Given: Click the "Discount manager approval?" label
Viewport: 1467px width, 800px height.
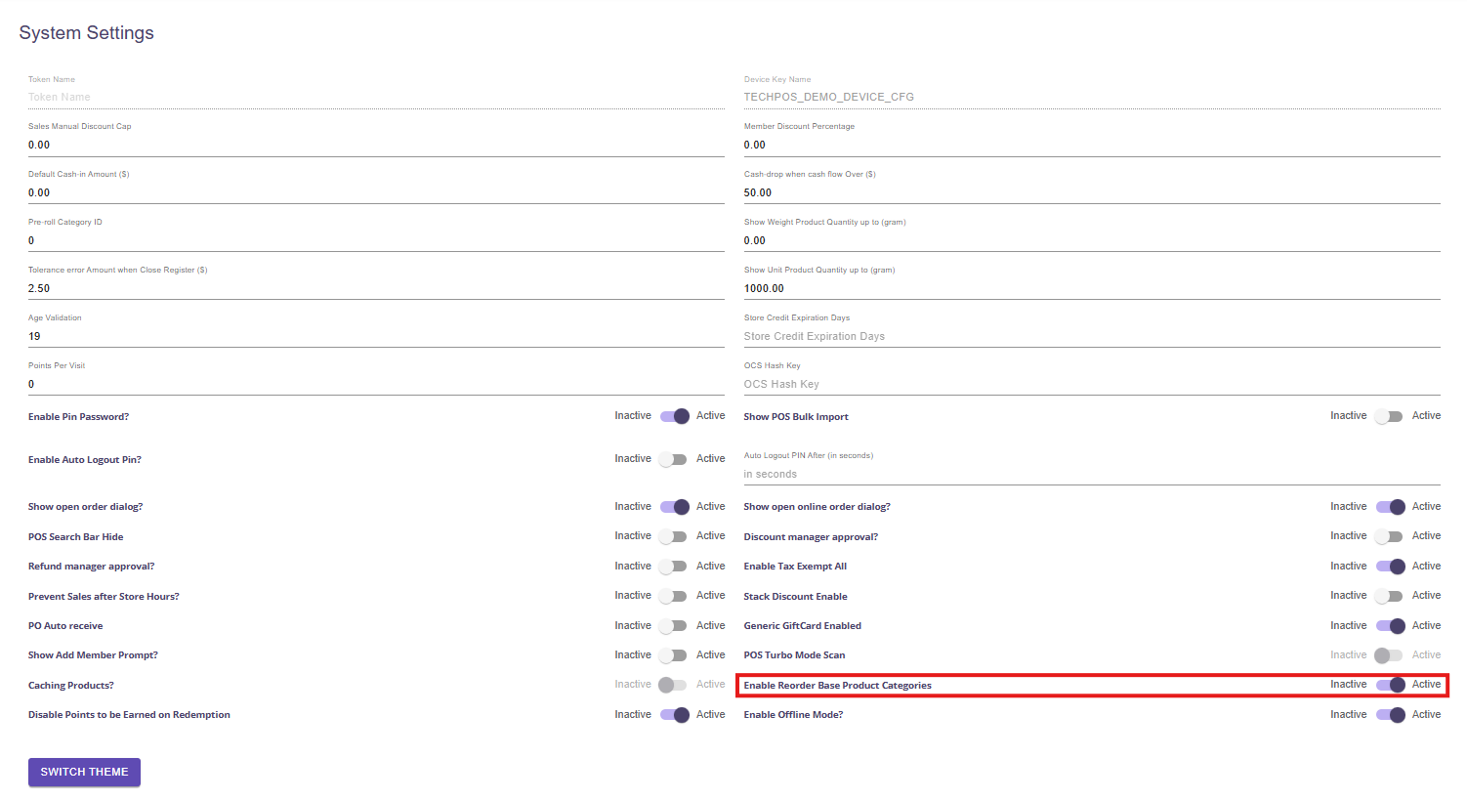Looking at the screenshot, I should 811,537.
